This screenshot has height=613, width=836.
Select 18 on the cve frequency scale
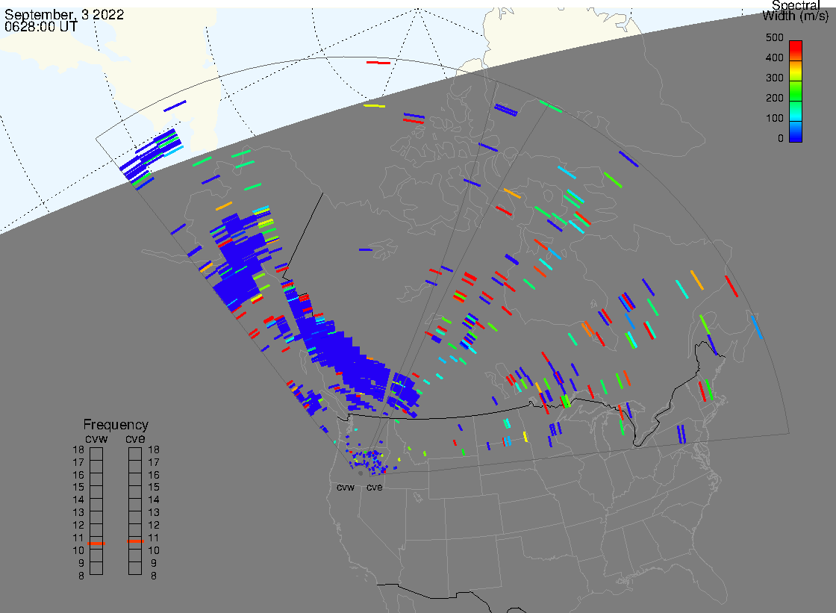[x=154, y=449]
